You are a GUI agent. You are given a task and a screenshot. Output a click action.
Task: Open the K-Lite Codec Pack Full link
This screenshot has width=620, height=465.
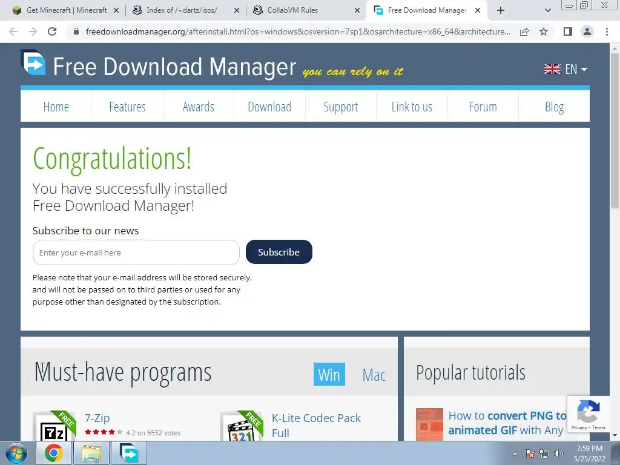316,426
